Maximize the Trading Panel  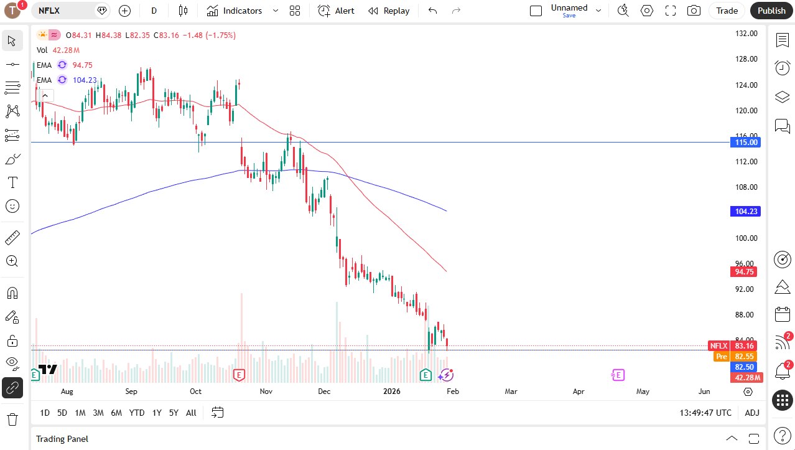[x=754, y=439]
